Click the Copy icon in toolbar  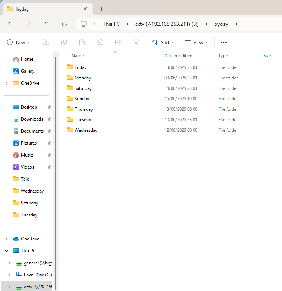64,42
